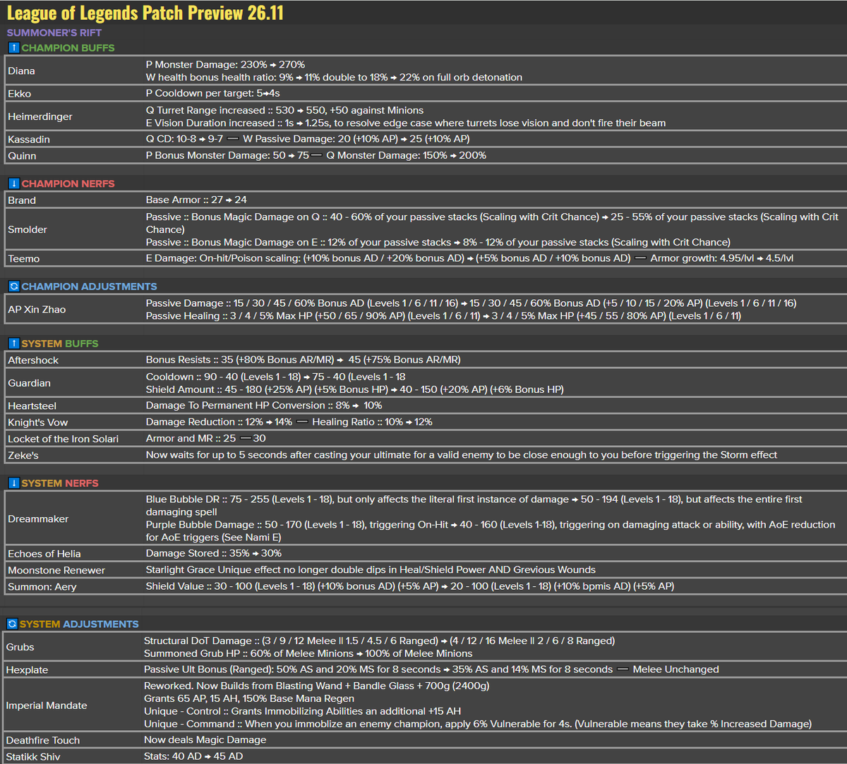
Task: Select the Quinn row name
Action: (22, 156)
